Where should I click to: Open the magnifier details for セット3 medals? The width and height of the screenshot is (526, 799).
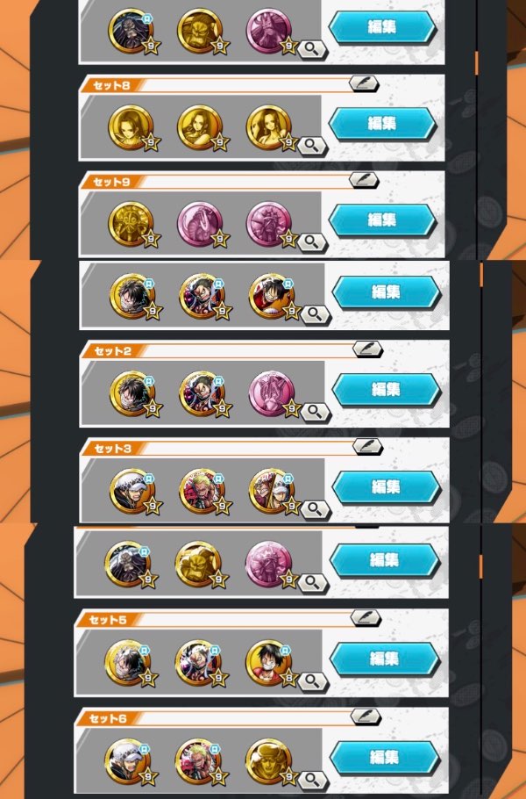click(x=316, y=509)
